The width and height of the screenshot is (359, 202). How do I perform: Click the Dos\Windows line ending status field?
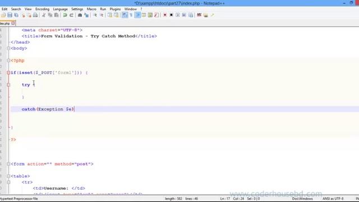(x=302, y=199)
